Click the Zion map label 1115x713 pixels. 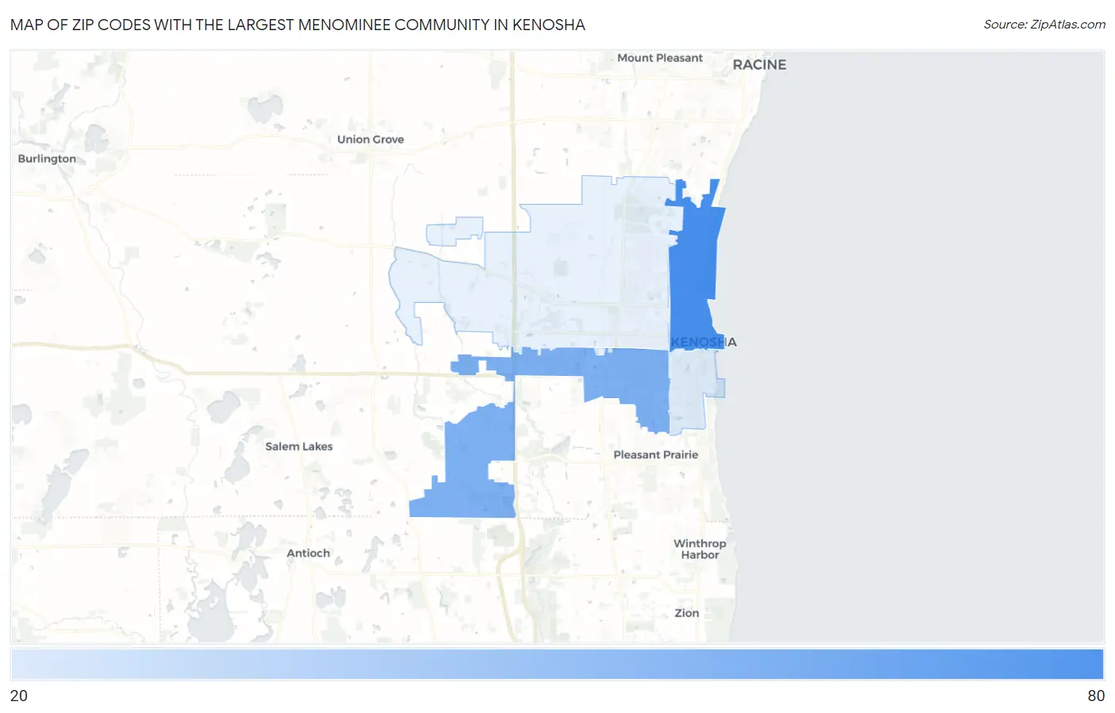(687, 613)
